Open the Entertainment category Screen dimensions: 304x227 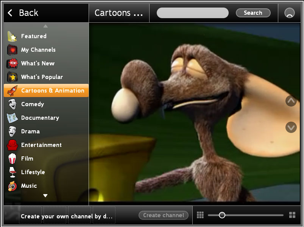(46, 145)
